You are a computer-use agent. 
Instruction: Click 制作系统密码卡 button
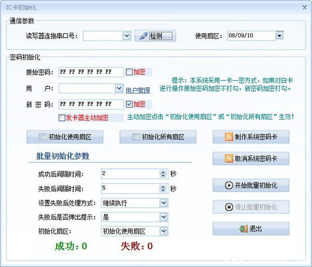(x=251, y=137)
